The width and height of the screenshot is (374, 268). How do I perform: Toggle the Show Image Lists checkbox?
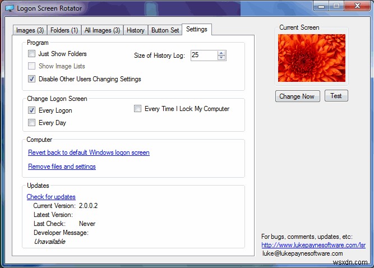coord(31,66)
